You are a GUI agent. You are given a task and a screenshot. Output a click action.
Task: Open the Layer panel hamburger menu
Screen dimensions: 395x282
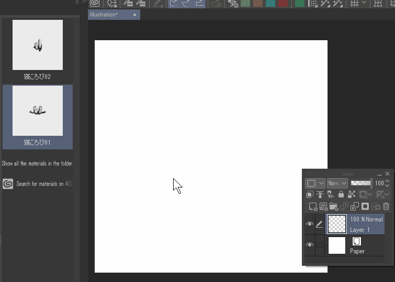pos(309,173)
